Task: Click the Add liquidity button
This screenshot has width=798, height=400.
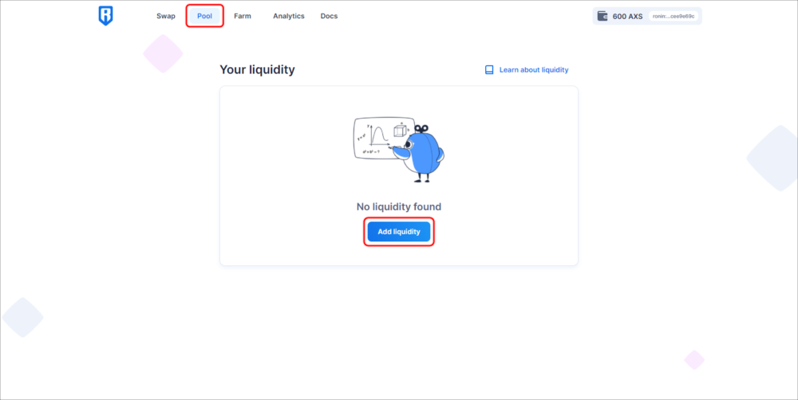Action: point(399,232)
